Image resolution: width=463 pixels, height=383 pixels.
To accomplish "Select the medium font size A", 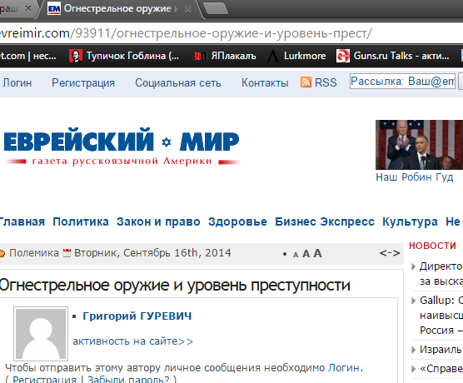I will click(306, 254).
